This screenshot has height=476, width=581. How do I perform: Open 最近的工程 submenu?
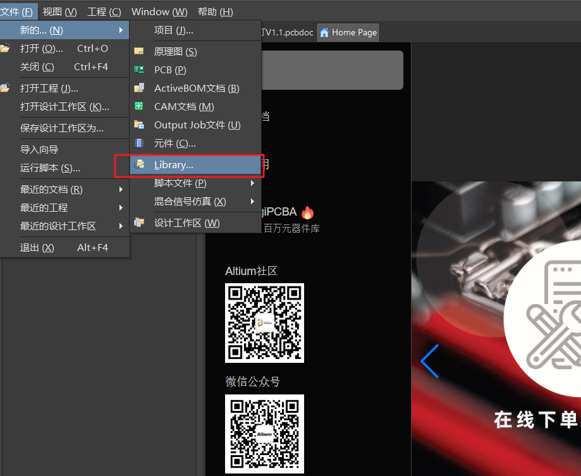(64, 207)
